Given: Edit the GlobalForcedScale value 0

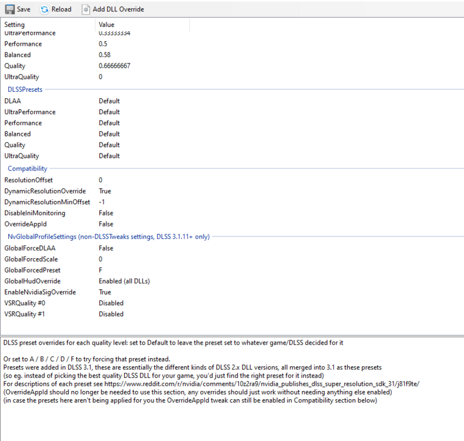Looking at the screenshot, I should click(101, 259).
